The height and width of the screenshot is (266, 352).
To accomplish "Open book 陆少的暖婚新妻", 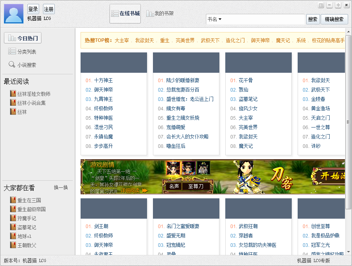I will click(x=183, y=80).
